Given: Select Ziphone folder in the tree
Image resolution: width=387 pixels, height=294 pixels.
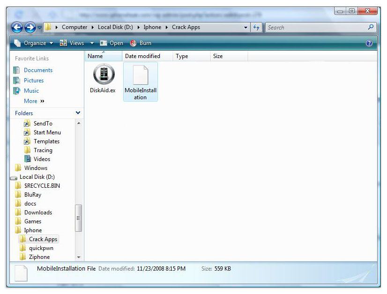Looking at the screenshot, I should (x=39, y=257).
